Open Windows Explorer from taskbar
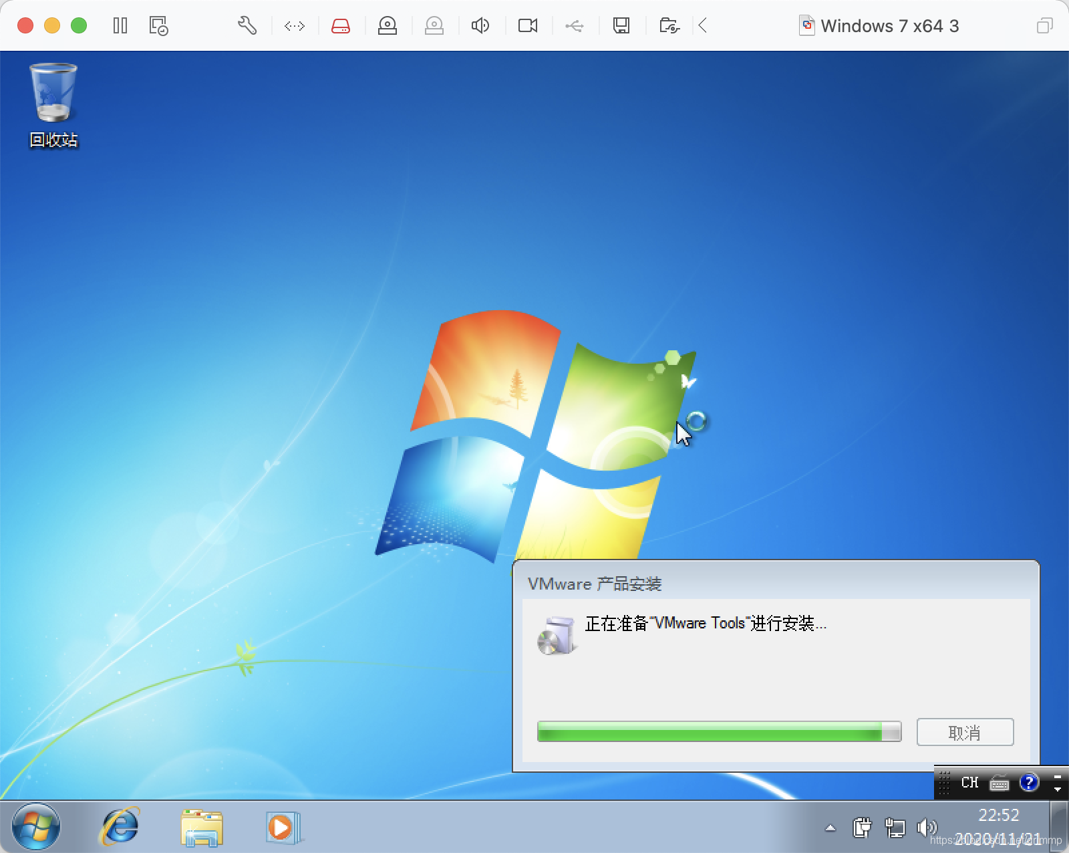This screenshot has height=853, width=1069. point(201,828)
